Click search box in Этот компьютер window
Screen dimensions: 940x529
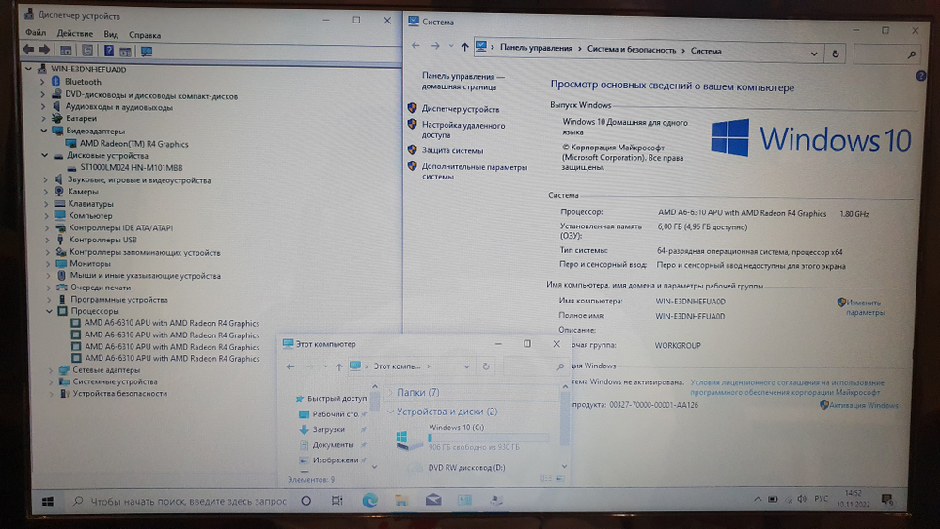(536, 366)
